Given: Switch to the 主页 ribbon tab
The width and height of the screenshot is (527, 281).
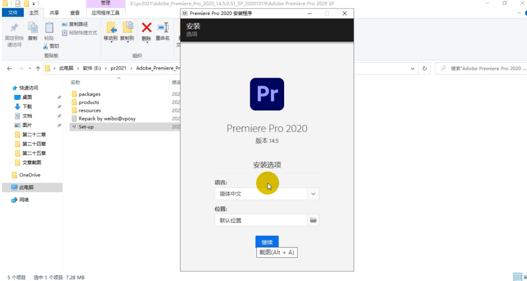Looking at the screenshot, I should tap(33, 13).
